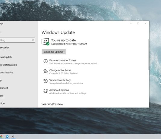This screenshot has width=161, height=139.
Task: Click the magnifier icon in the settings search box
Action: pyautogui.click(x=33, y=40)
